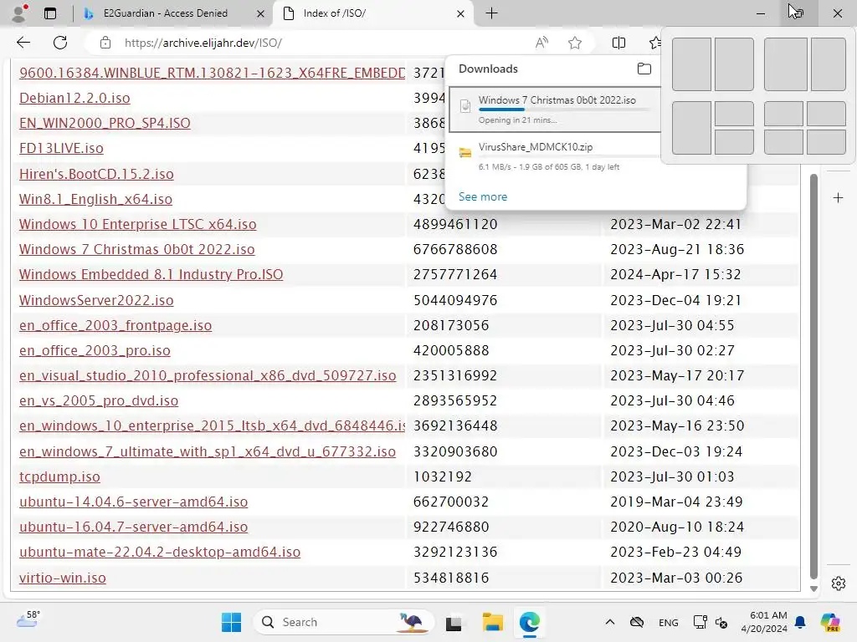
Task: Download ubuntu-16.04.7-server-amd64.iso
Action: [133, 527]
